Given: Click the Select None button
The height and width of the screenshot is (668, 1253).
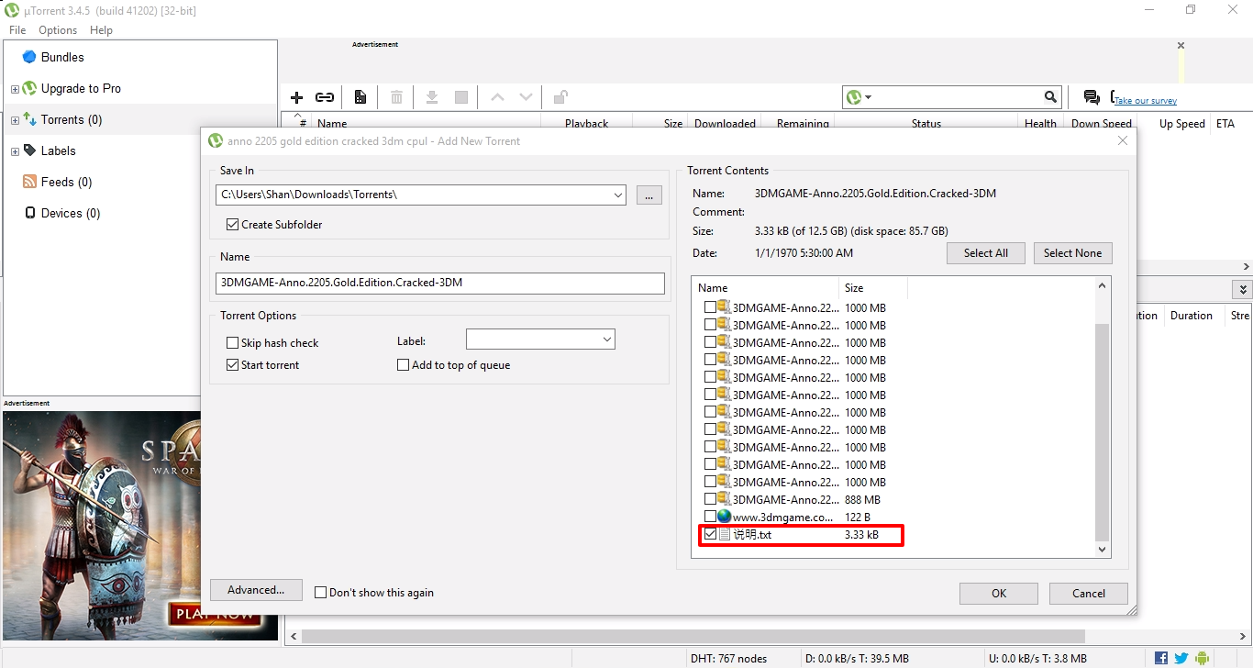Looking at the screenshot, I should (x=1072, y=253).
